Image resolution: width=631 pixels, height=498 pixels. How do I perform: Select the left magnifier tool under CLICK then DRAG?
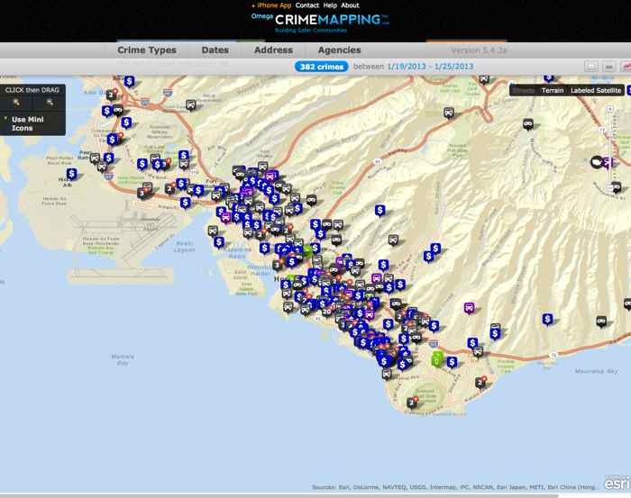[x=16, y=103]
